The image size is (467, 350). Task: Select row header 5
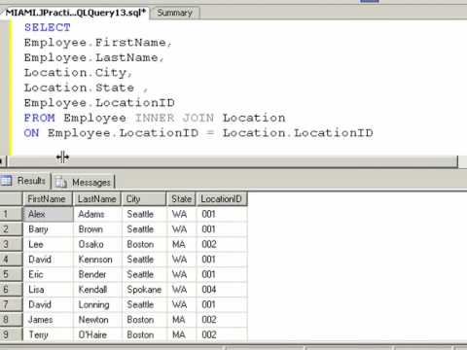point(11,274)
